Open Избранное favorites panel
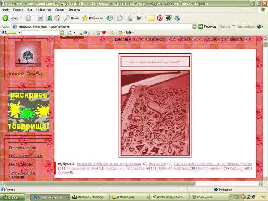 pos(93,18)
